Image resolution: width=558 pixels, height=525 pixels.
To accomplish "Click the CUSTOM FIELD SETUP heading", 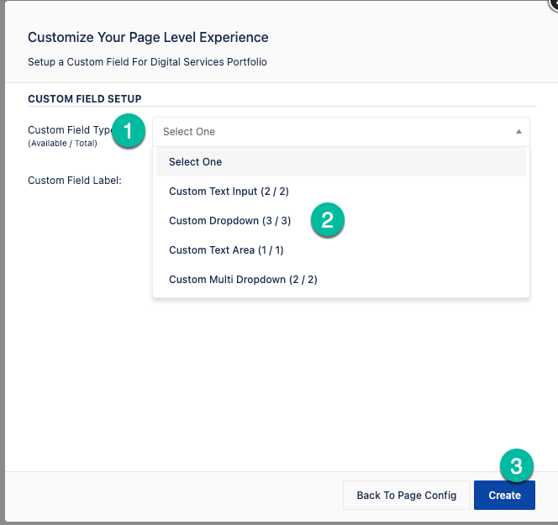I will 85,98.
